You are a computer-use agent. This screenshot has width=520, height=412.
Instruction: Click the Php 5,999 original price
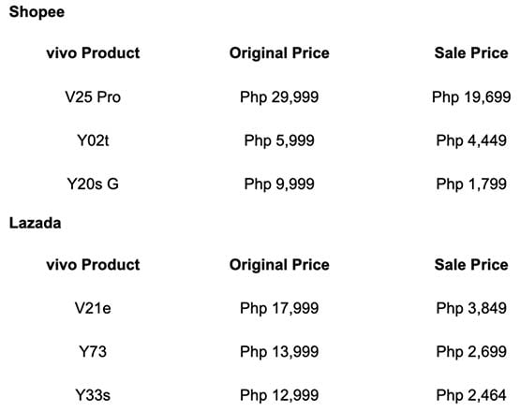[279, 140]
